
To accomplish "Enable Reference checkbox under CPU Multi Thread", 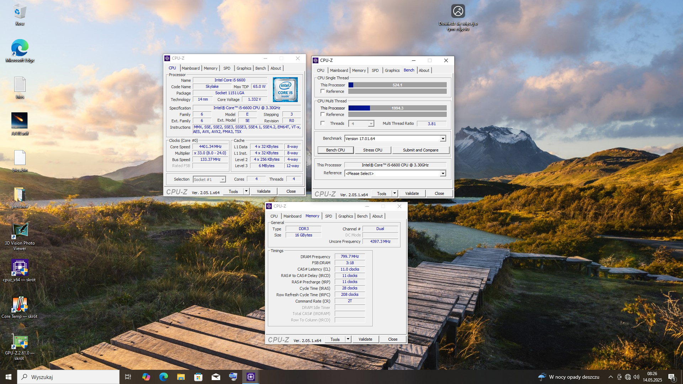I will (x=323, y=114).
